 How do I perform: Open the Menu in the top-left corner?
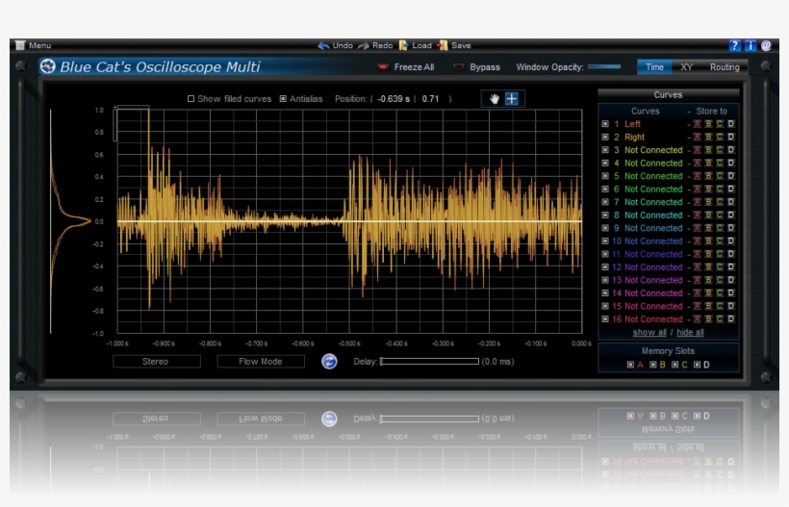pyautogui.click(x=34, y=45)
